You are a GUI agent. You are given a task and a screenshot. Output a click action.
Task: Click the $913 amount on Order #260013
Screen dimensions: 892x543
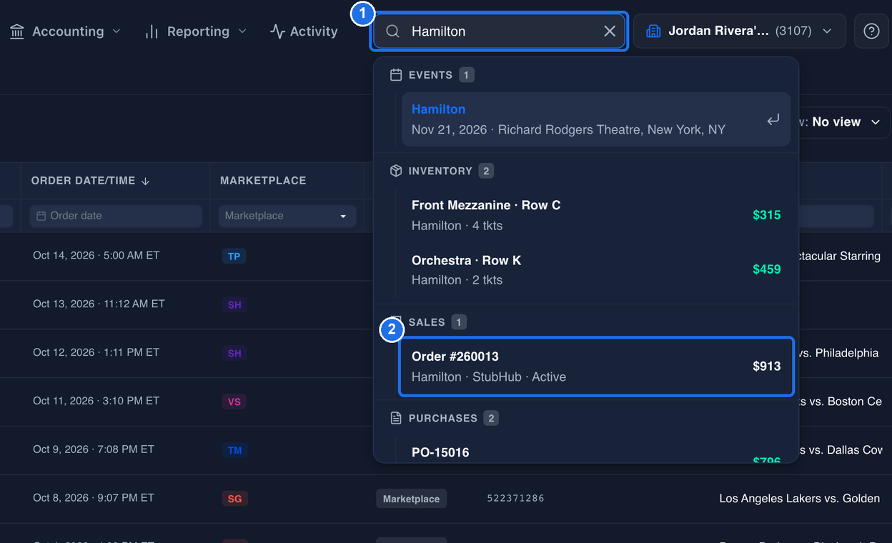tap(766, 367)
